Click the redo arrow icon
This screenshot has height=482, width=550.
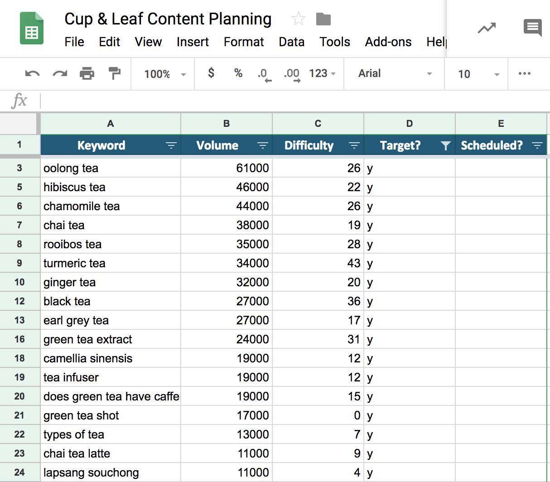pos(60,74)
